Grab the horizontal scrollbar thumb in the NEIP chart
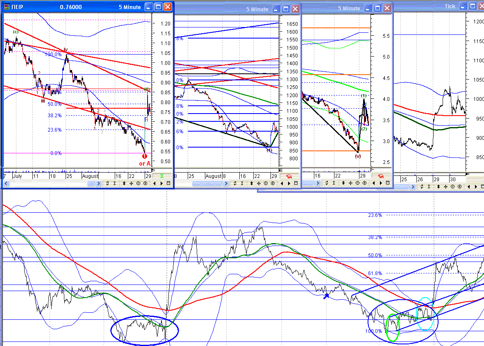484x346 pixels. coord(91,183)
